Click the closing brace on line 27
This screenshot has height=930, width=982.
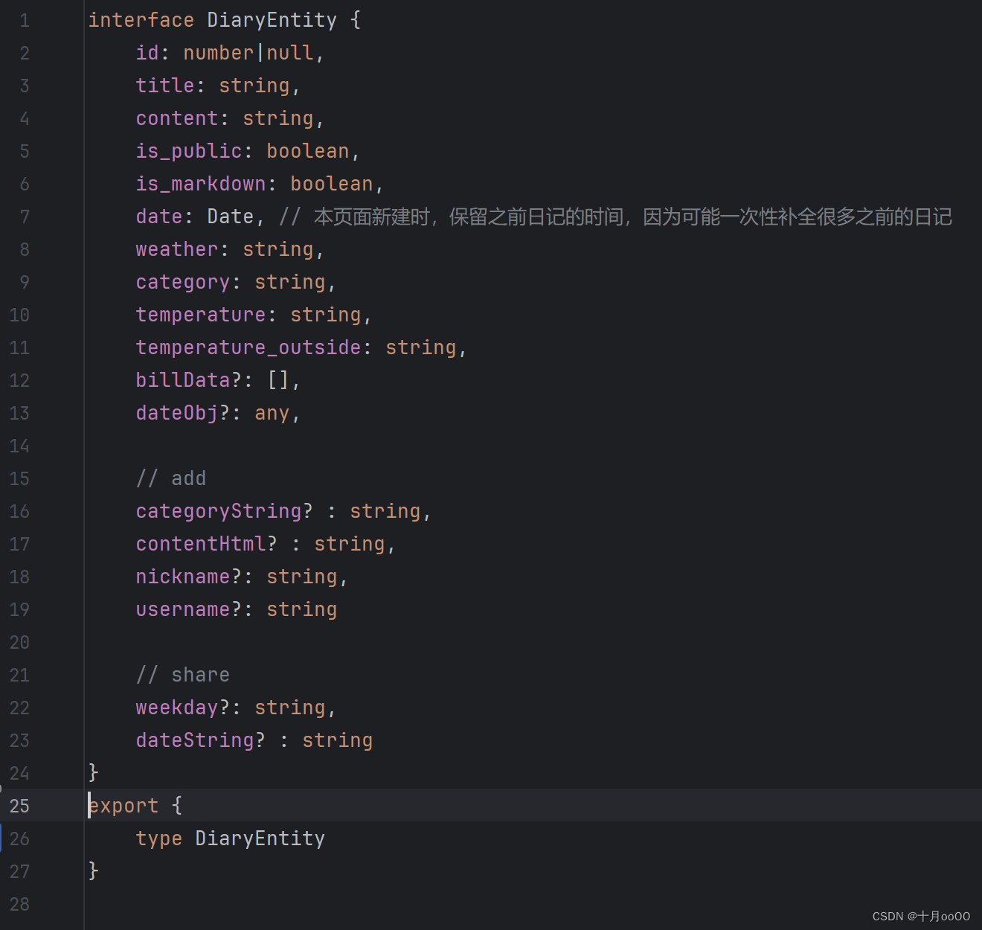94,871
